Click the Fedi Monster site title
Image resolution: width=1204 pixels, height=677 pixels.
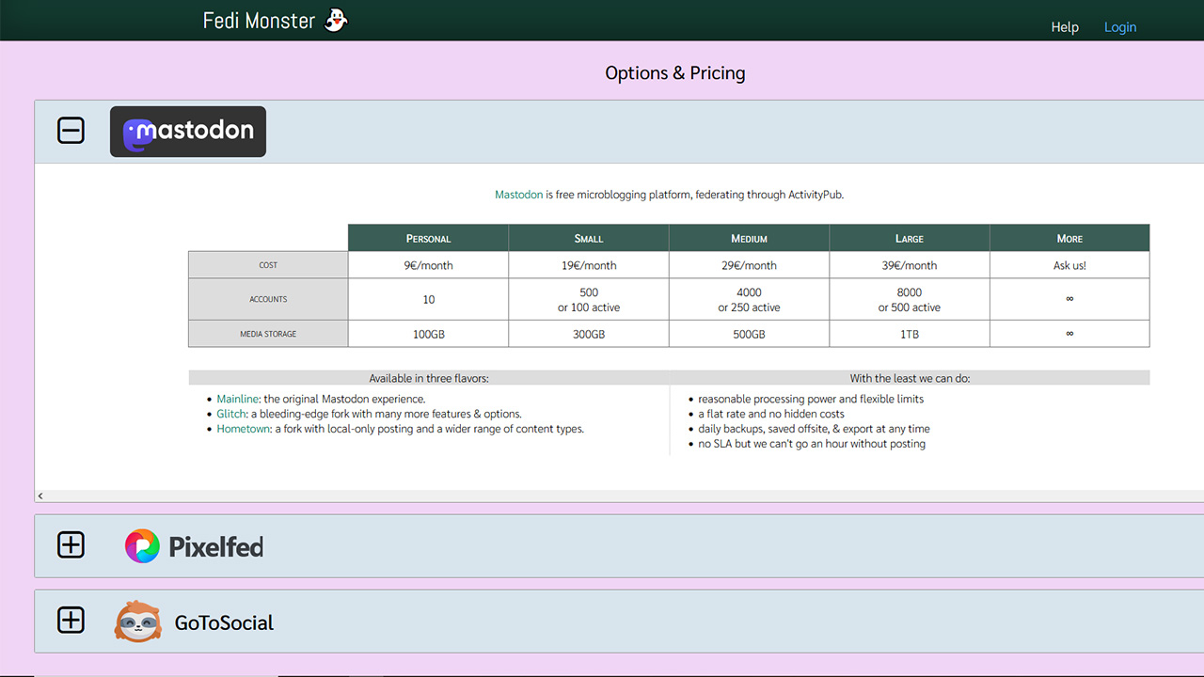[259, 21]
